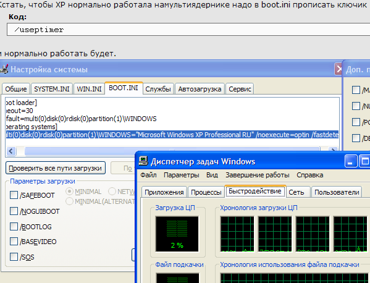Check the /BASEVIDEO option
The width and height of the screenshot is (370, 283).
14,242
